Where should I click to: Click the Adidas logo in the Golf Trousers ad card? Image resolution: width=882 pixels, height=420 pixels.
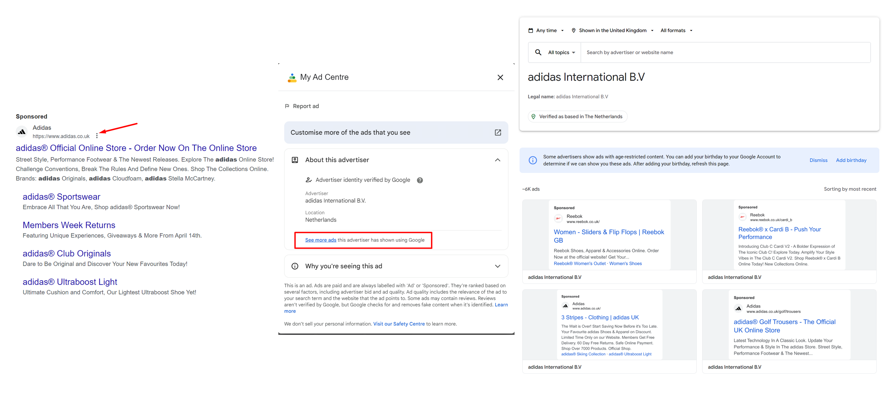pos(738,308)
